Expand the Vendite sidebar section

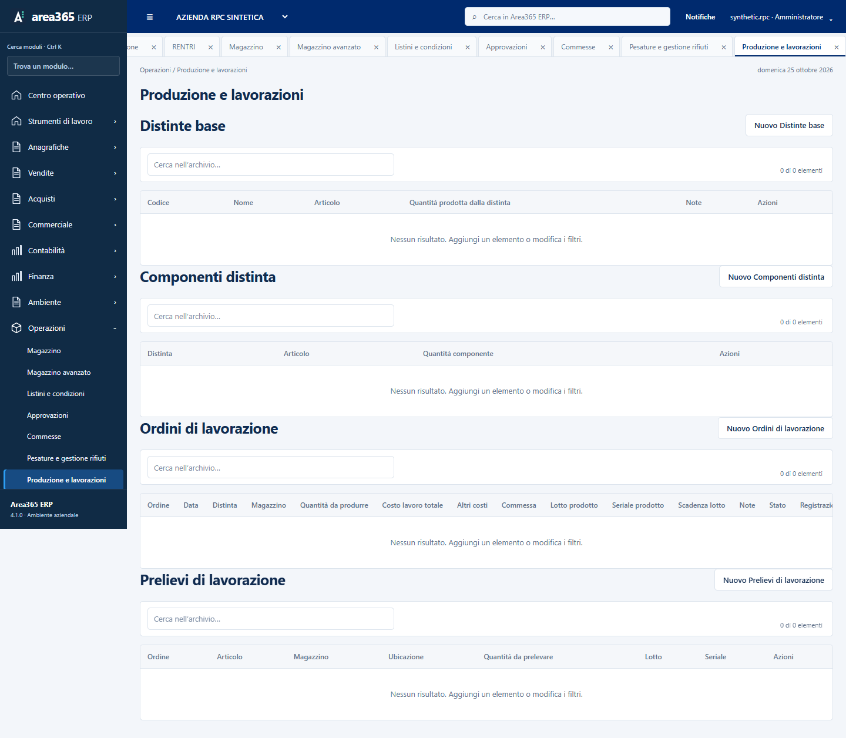click(63, 173)
